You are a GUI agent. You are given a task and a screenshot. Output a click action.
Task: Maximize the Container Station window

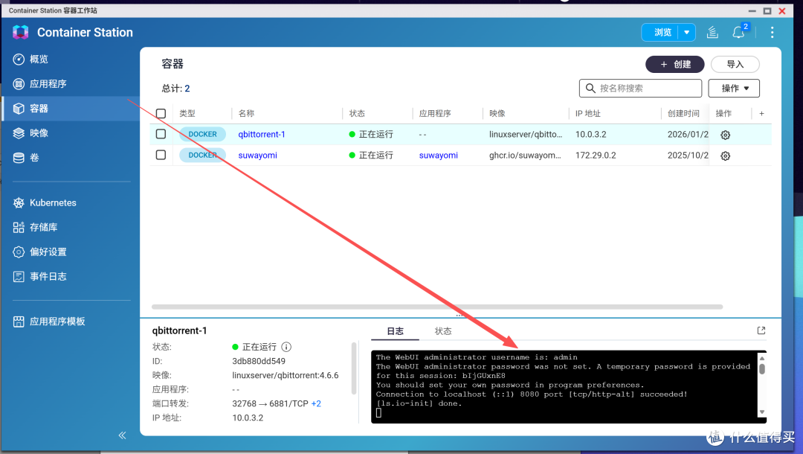click(767, 10)
